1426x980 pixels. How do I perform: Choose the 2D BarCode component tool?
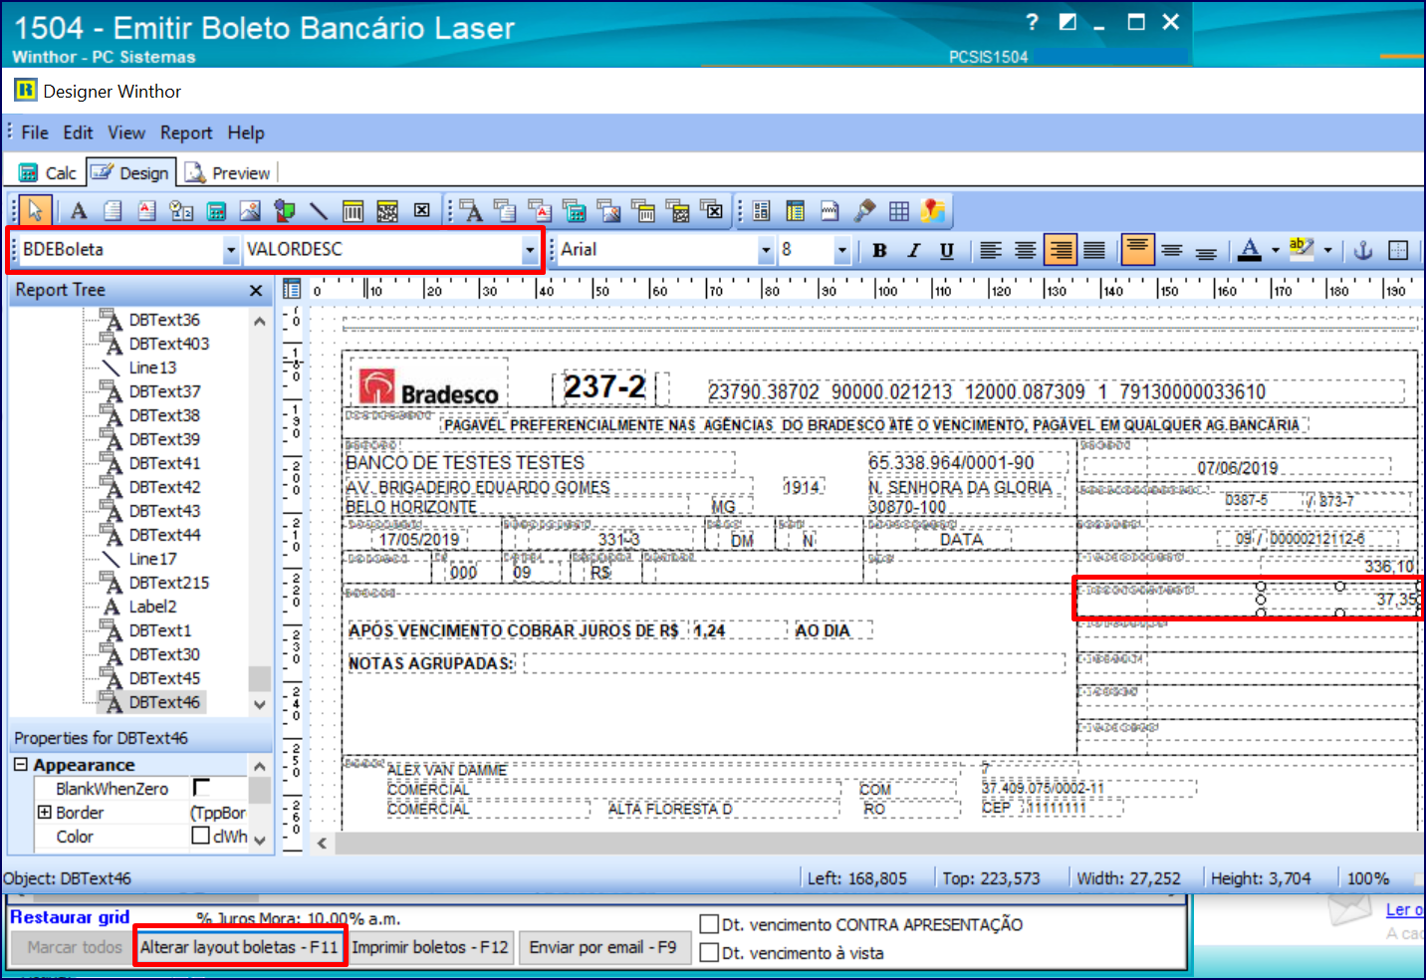click(387, 210)
